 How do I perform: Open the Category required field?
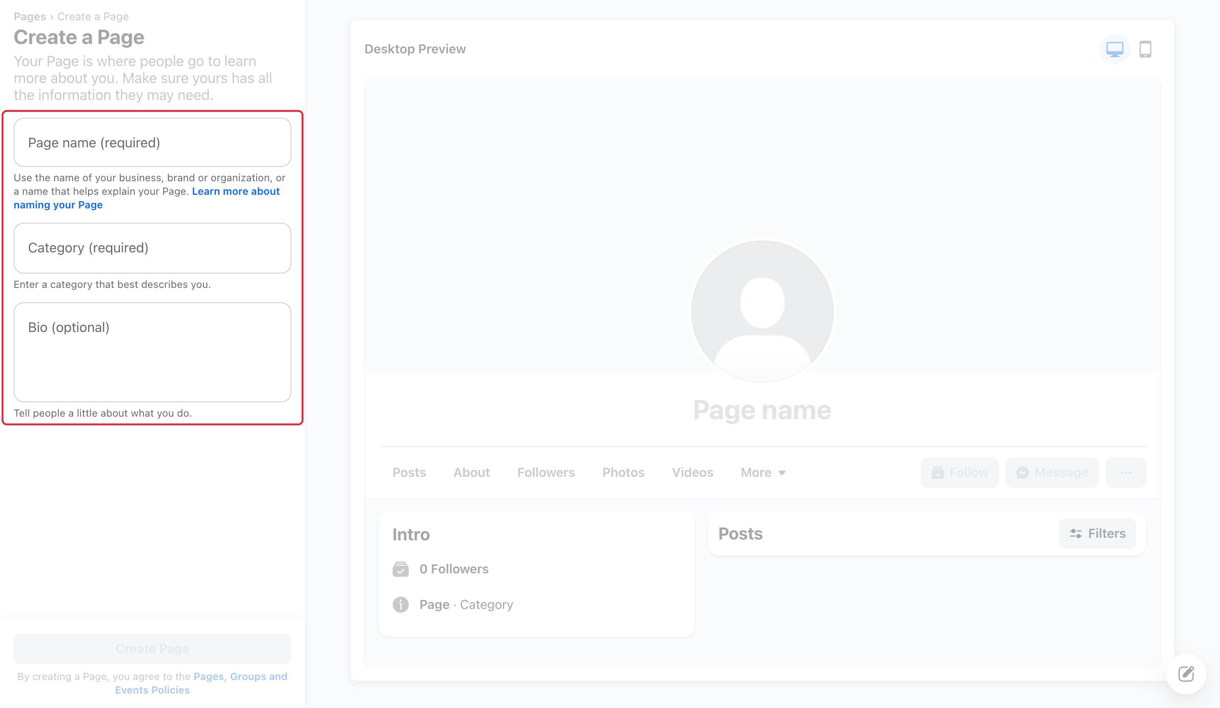[x=152, y=248]
